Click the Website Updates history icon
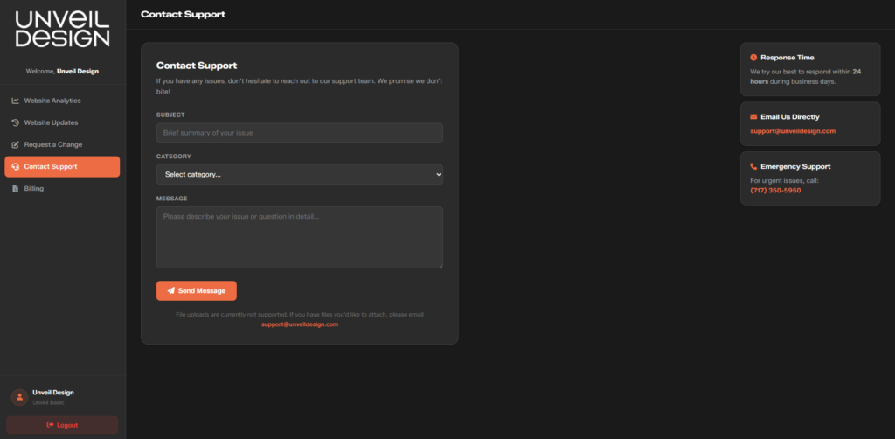This screenshot has height=439, width=895. (16, 122)
